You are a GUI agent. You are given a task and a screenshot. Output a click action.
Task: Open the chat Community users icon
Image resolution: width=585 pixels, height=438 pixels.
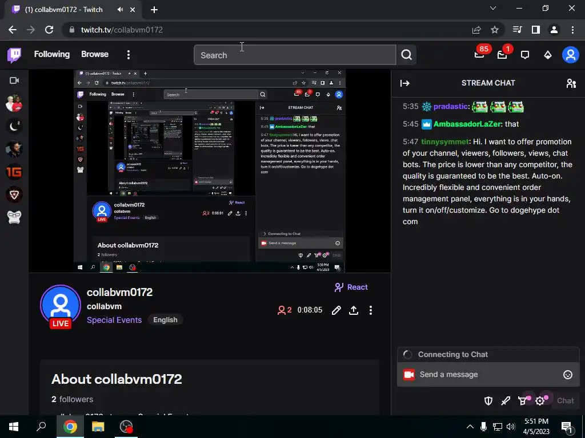(x=571, y=83)
